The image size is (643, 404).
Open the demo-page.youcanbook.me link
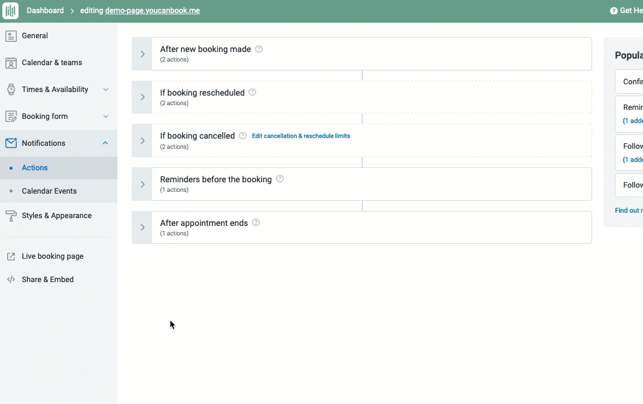(x=151, y=10)
